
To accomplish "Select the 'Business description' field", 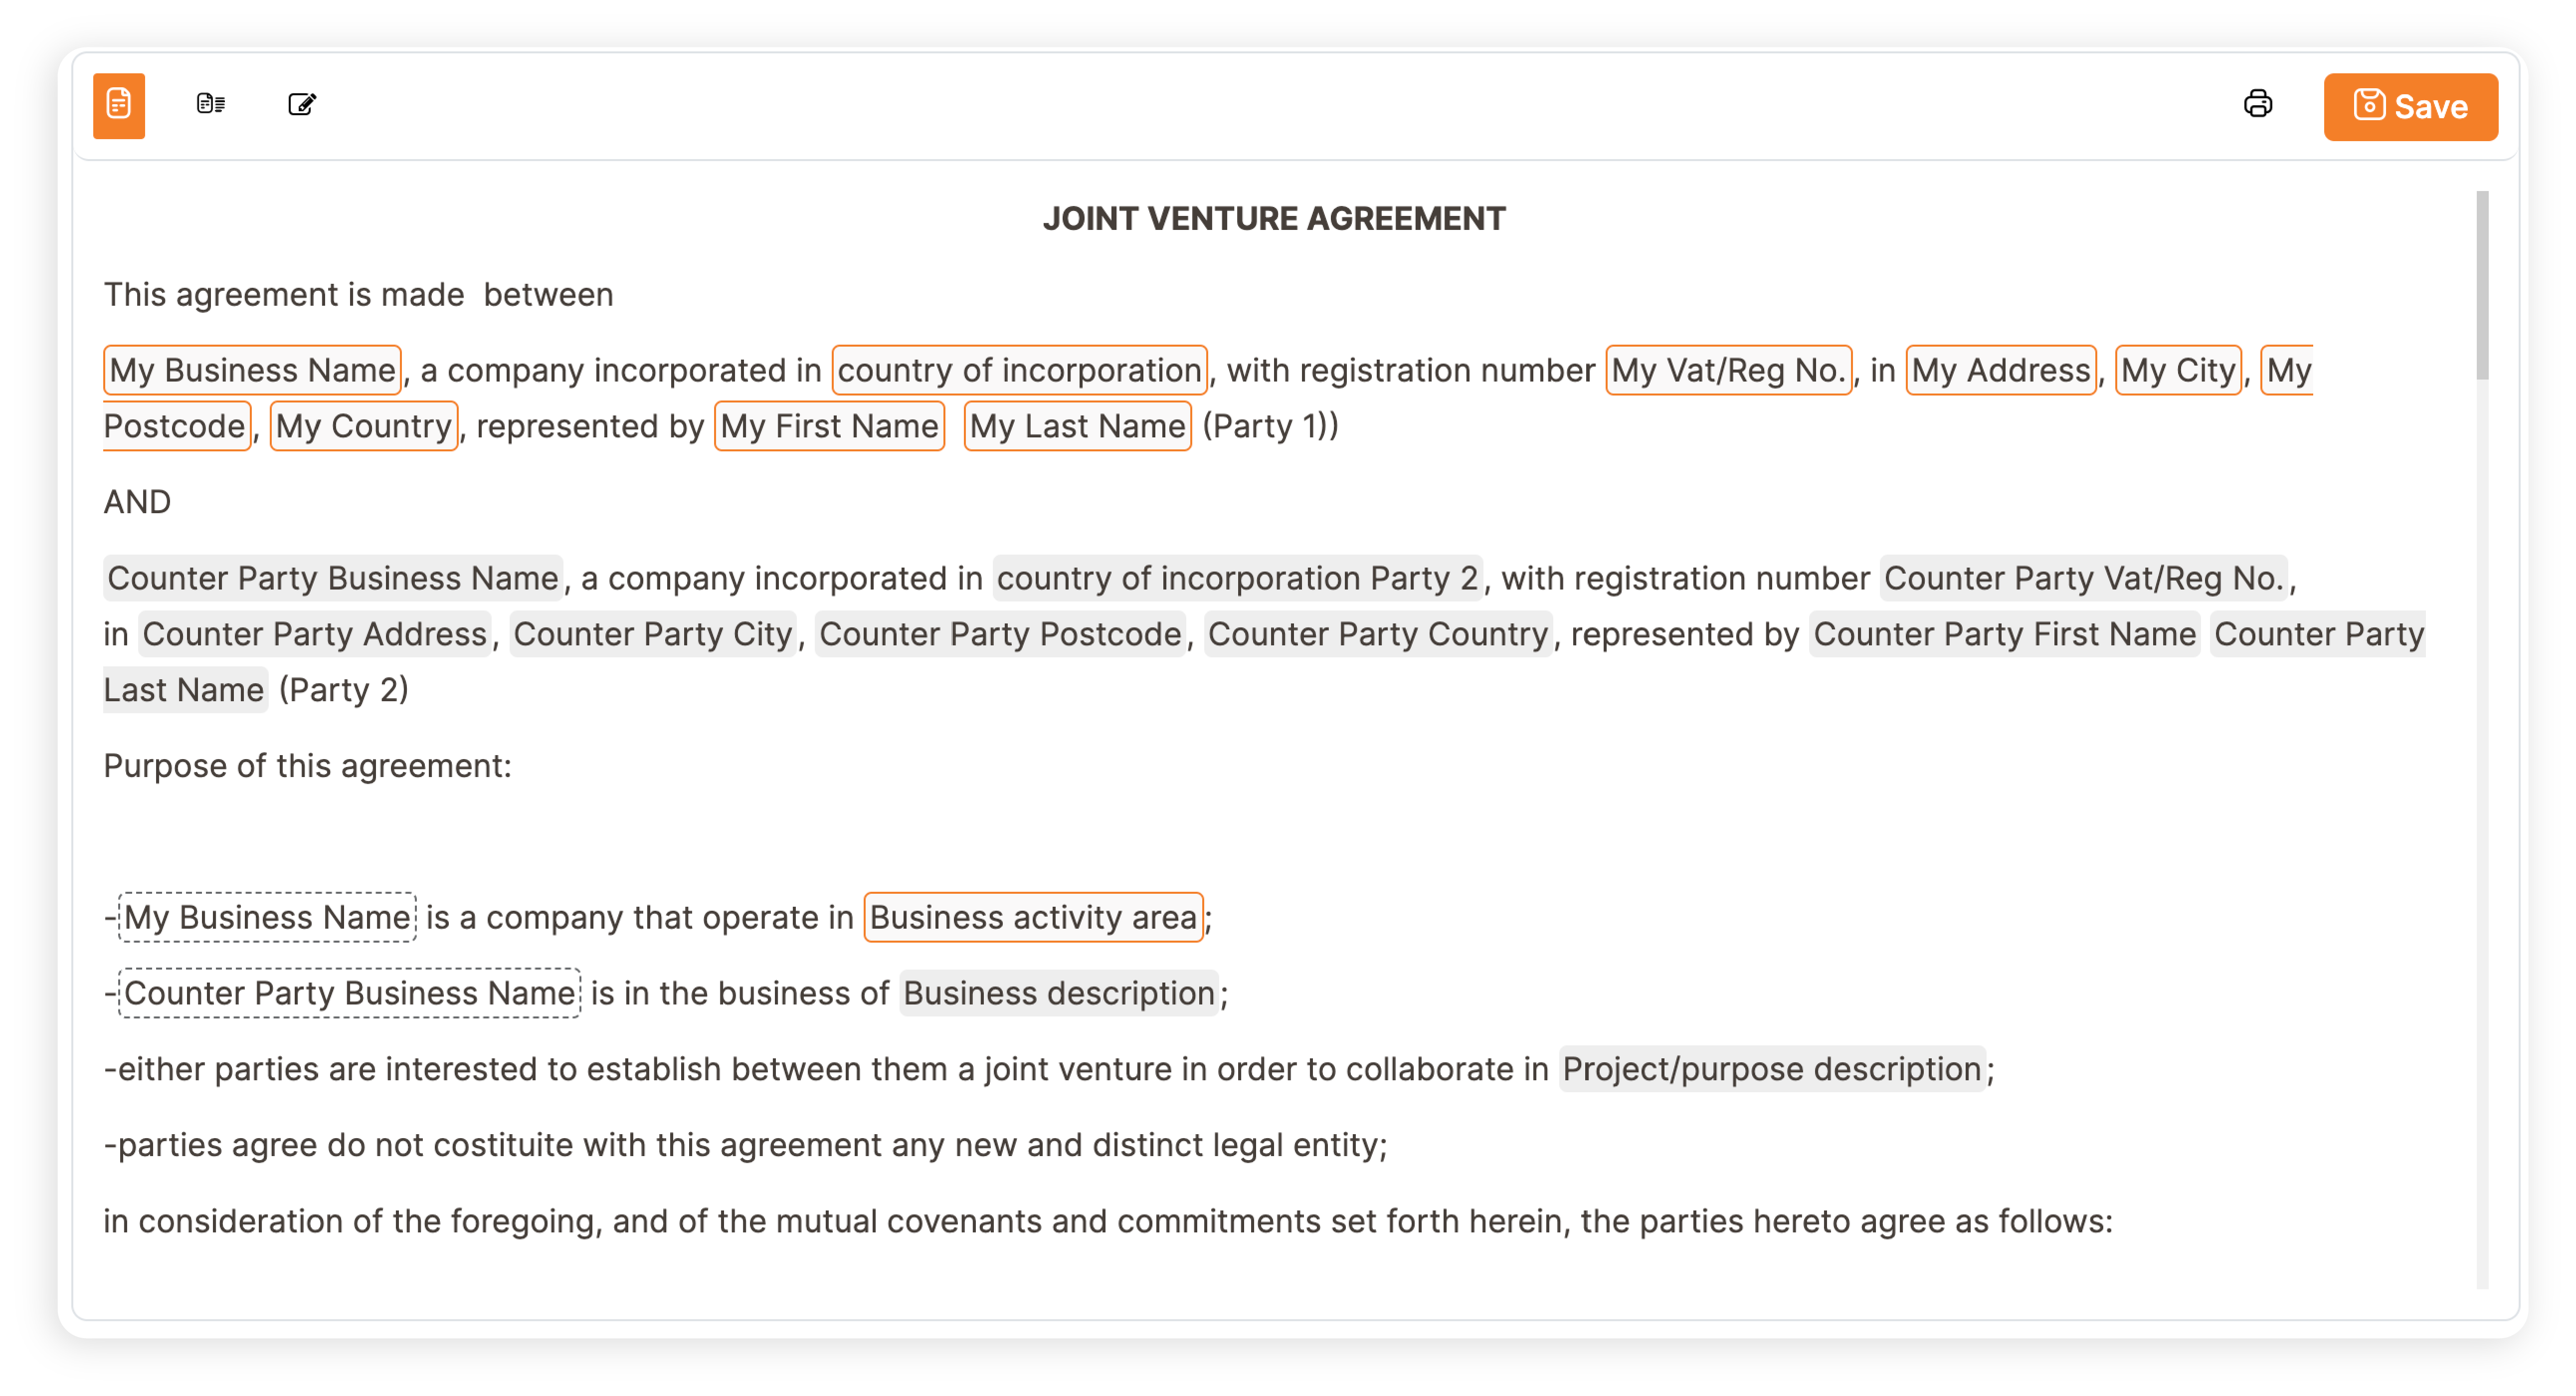I will (x=1059, y=993).
